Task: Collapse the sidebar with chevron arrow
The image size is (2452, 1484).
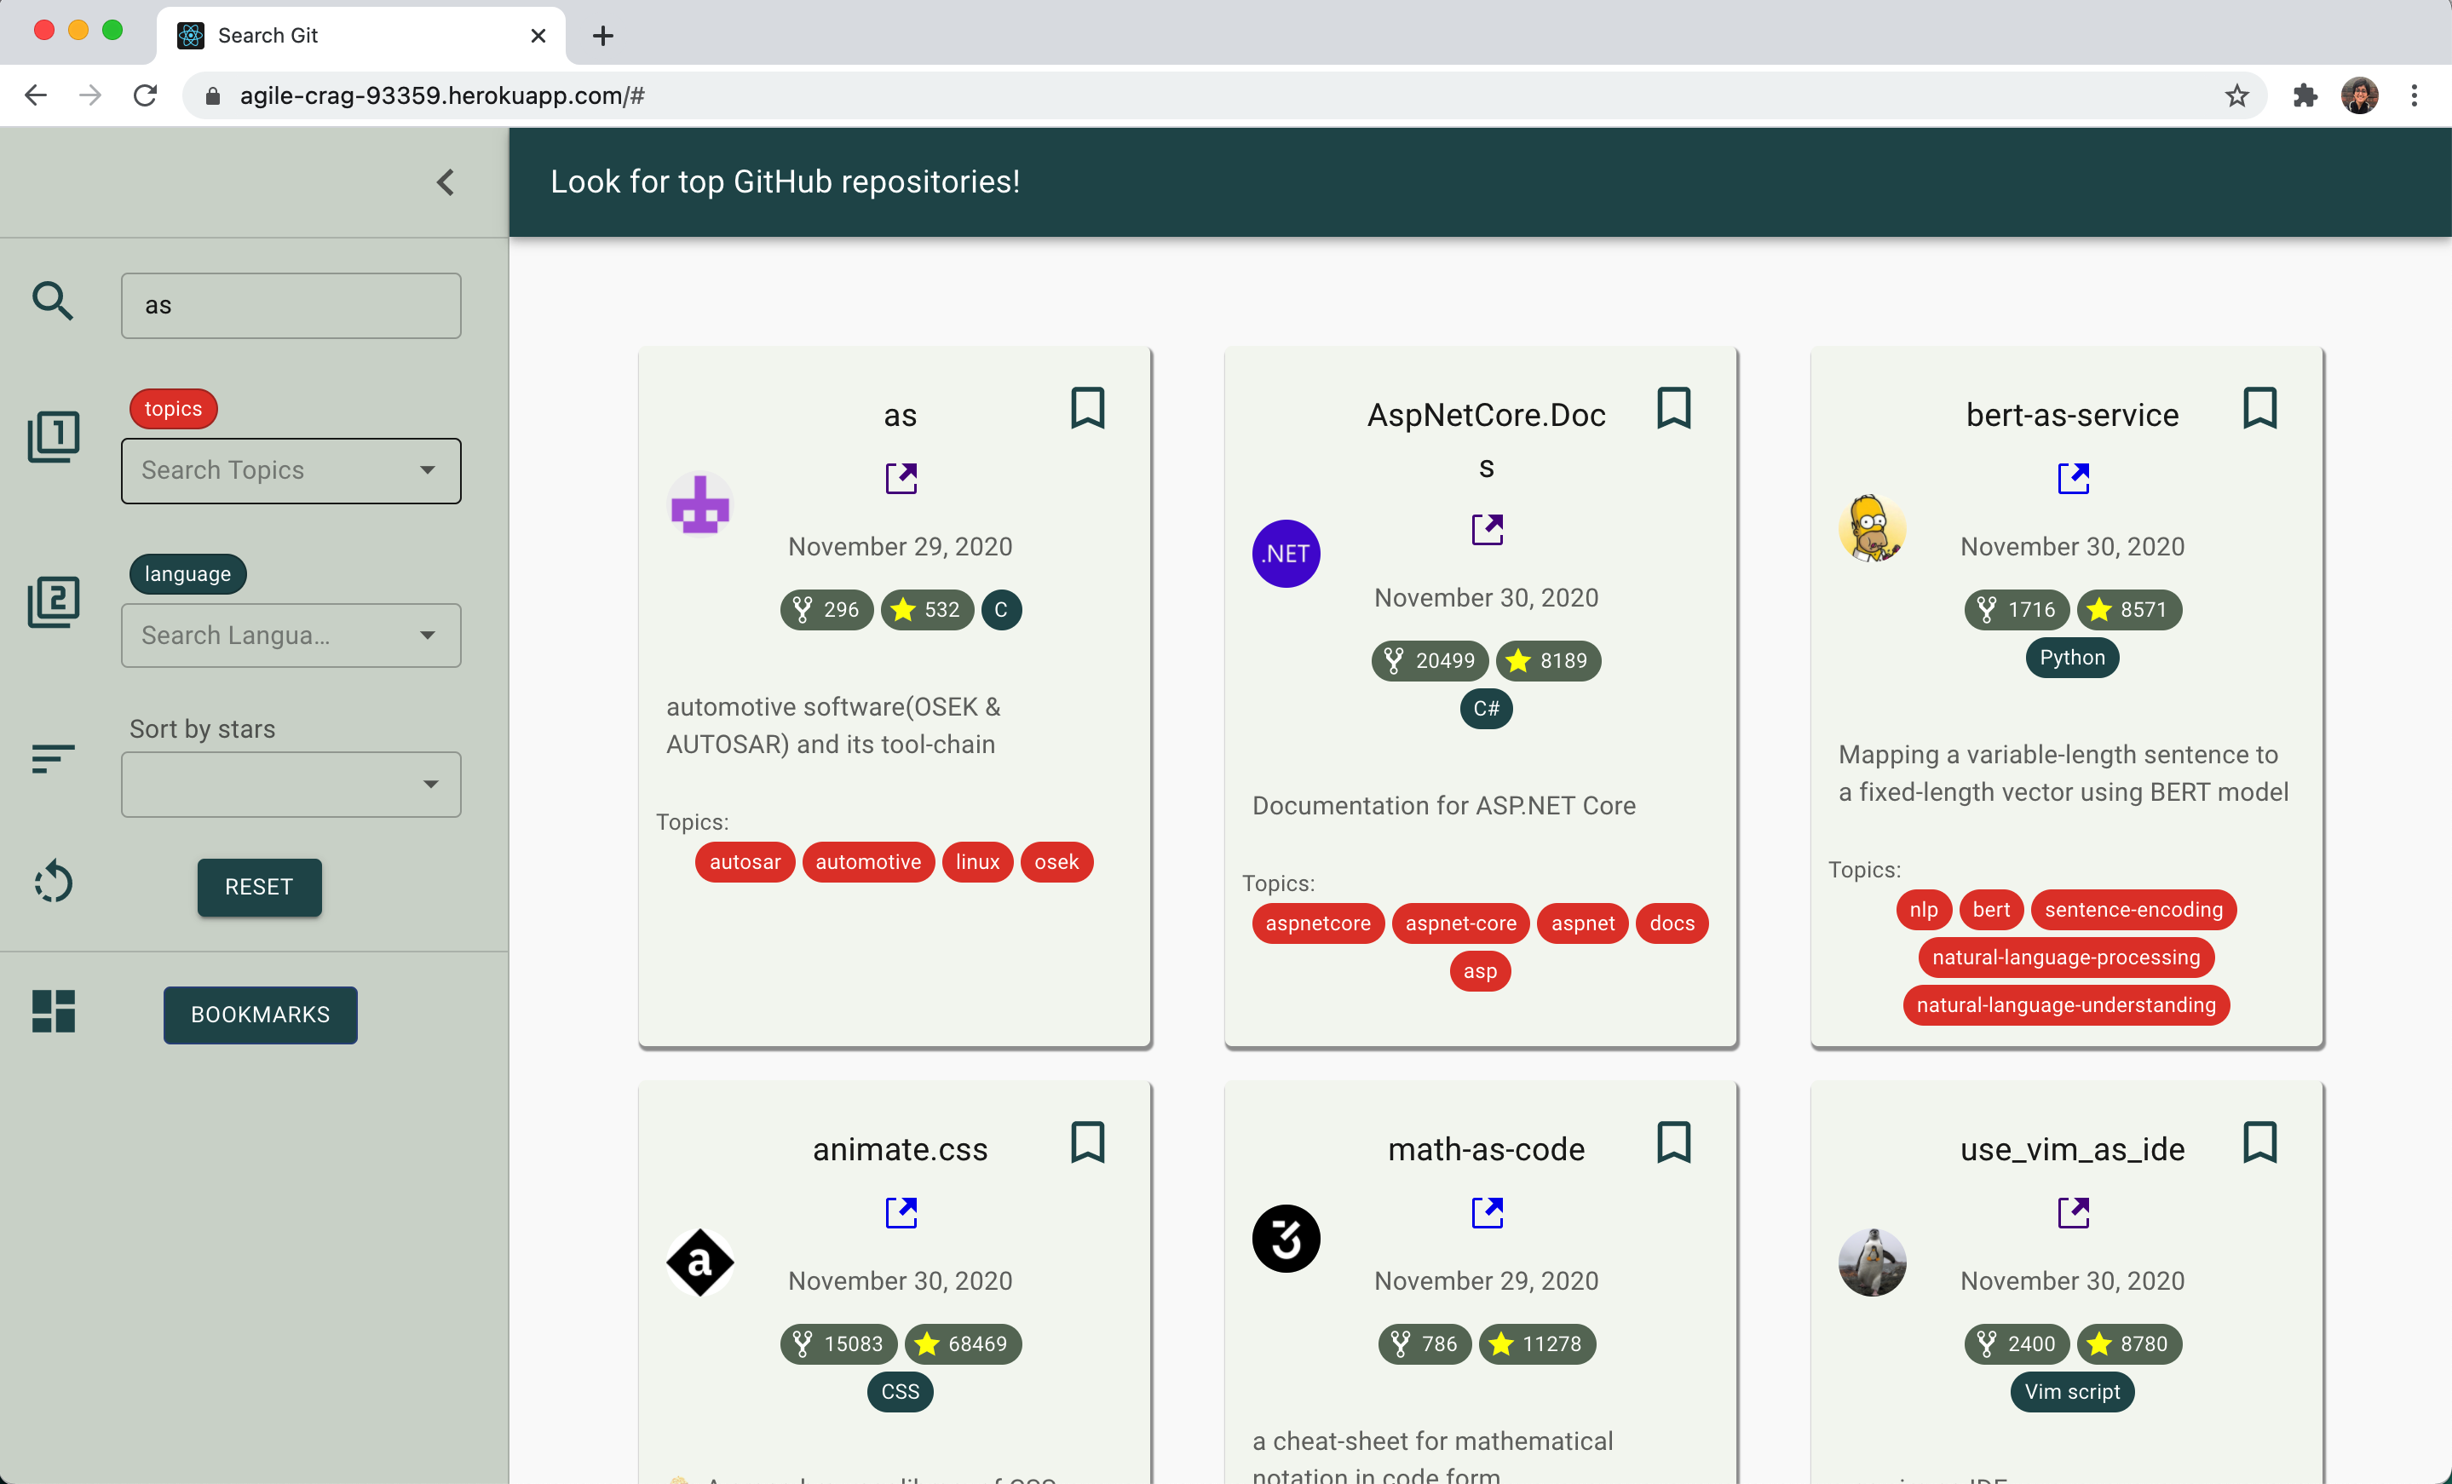Action: tap(446, 182)
